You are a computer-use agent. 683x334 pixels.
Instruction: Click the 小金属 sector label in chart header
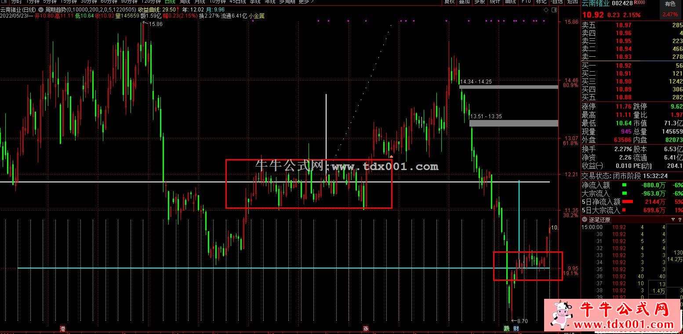click(x=256, y=16)
